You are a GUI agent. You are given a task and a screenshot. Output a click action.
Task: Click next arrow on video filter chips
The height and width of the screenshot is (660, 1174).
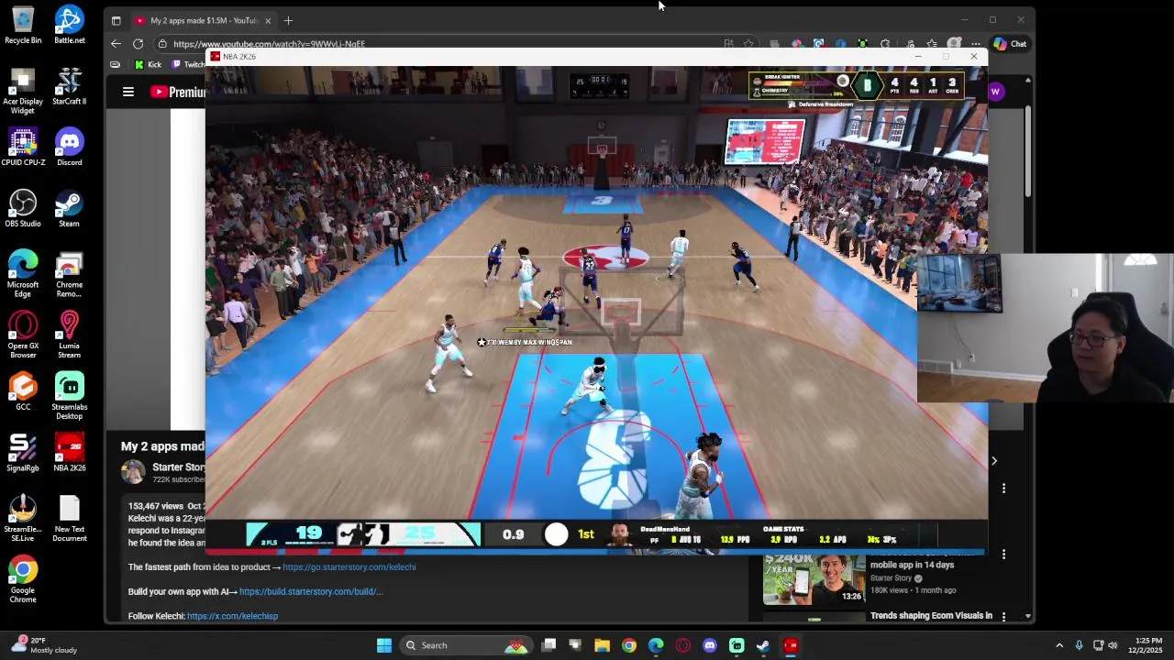[994, 461]
